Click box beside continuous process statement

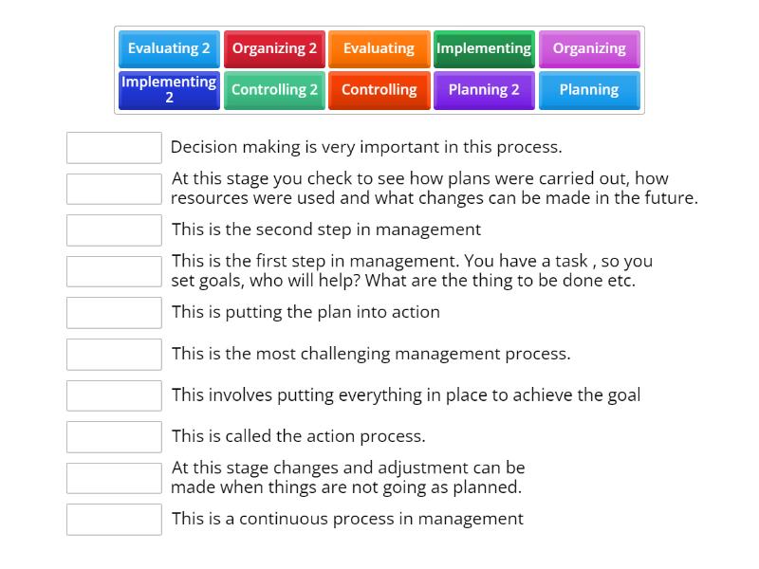click(x=114, y=520)
